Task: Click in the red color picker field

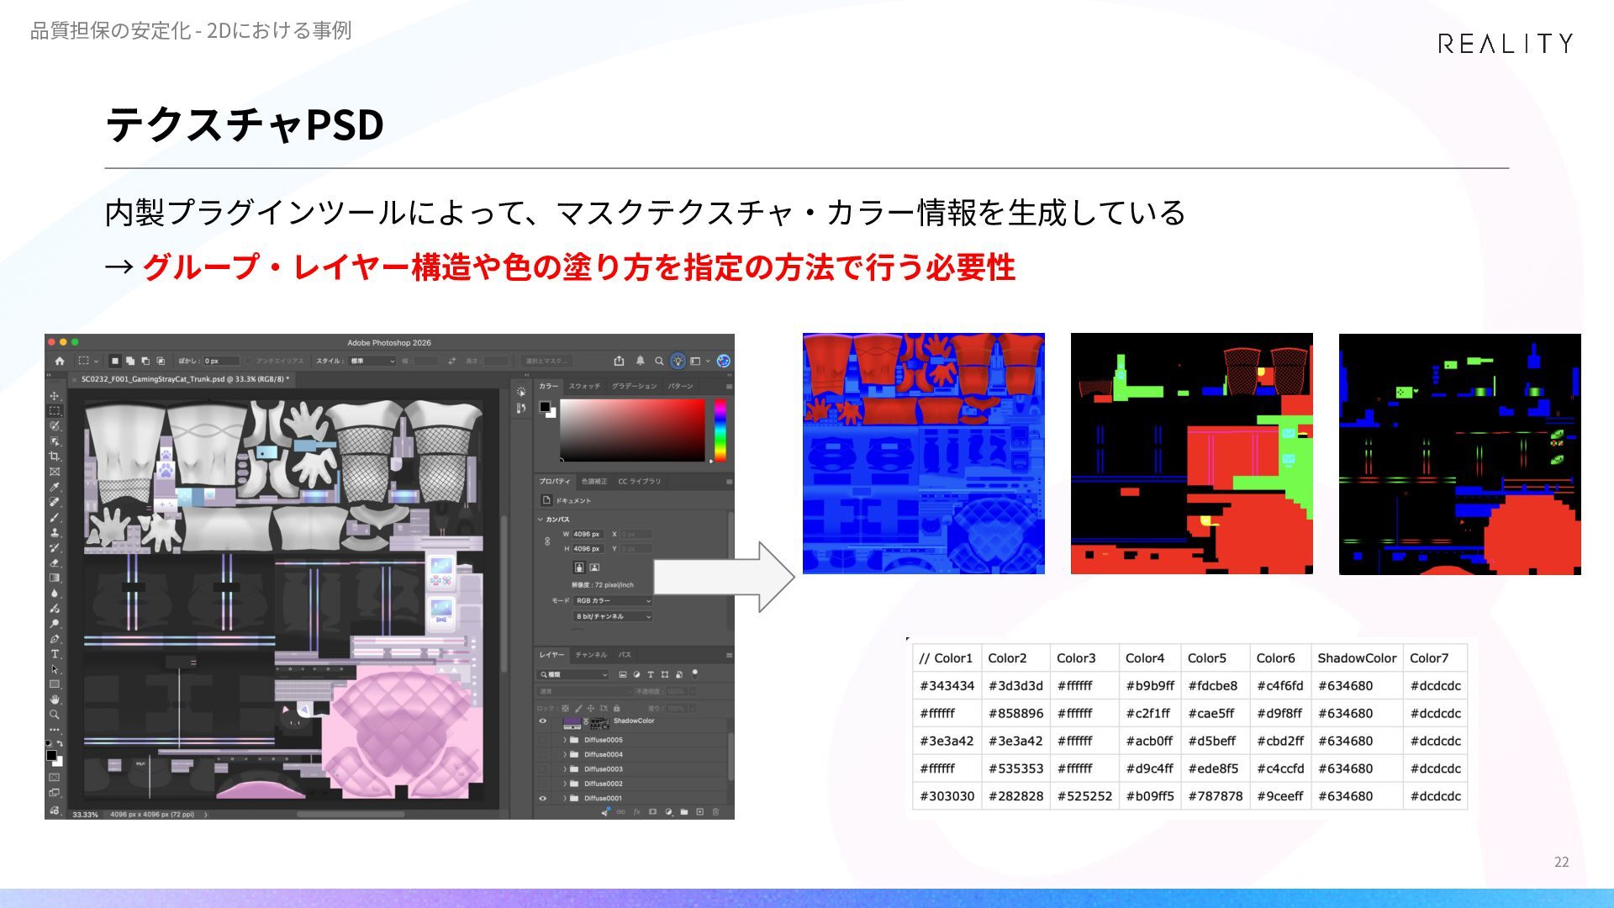Action: [633, 430]
